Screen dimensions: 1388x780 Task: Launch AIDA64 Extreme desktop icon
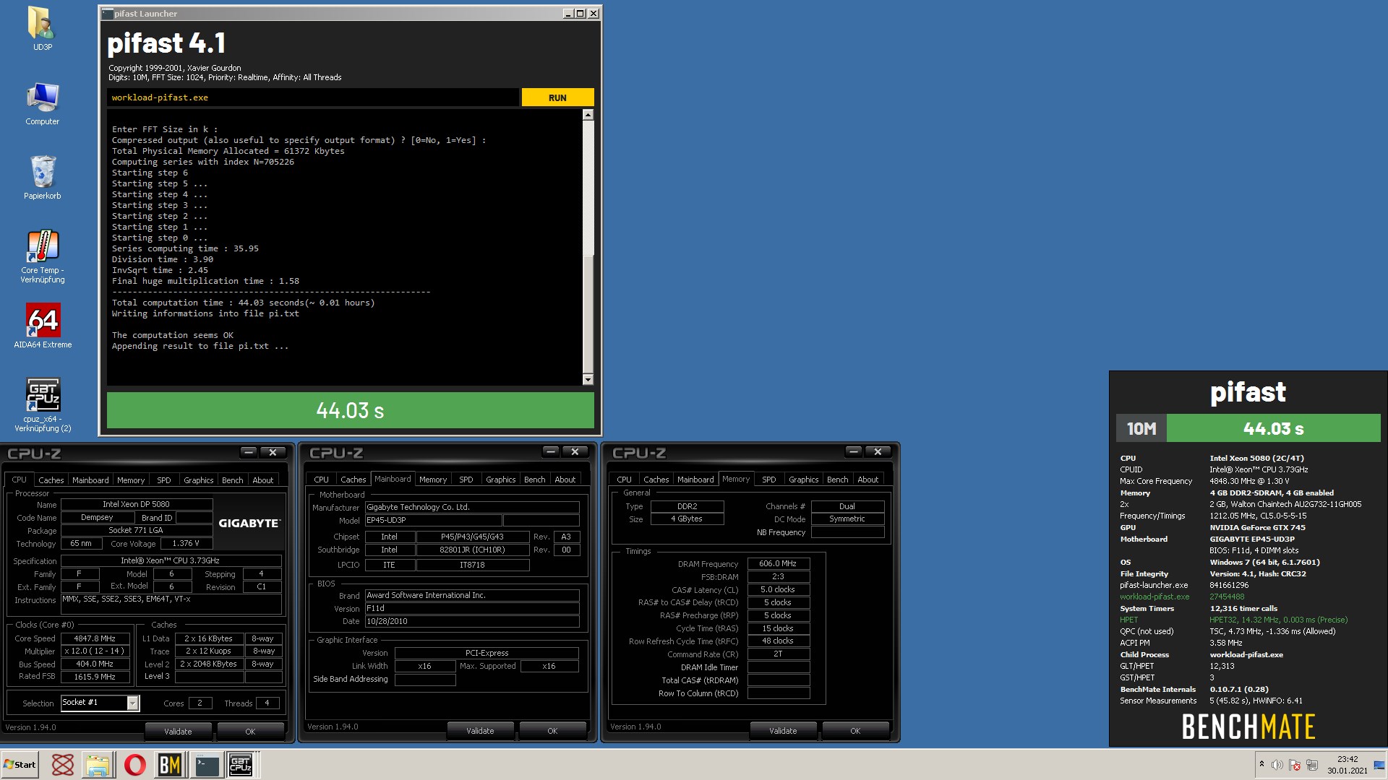(x=42, y=326)
